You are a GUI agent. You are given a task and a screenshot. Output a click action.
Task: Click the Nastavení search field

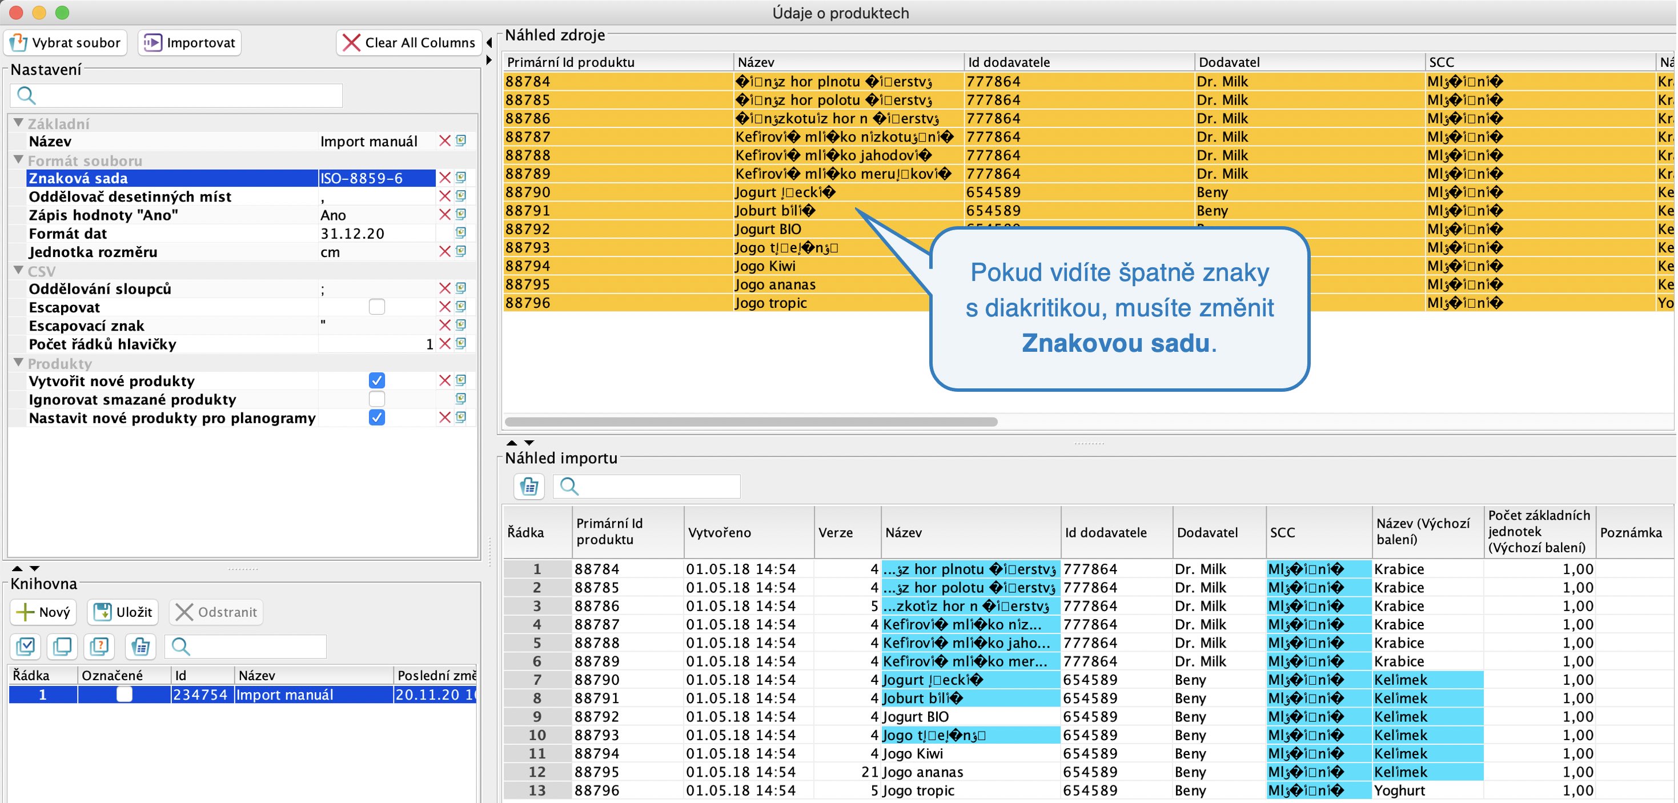pyautogui.click(x=176, y=96)
